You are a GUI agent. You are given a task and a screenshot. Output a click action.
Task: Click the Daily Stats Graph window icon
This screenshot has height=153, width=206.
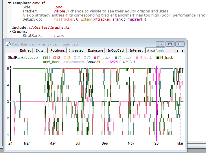click(8, 44)
